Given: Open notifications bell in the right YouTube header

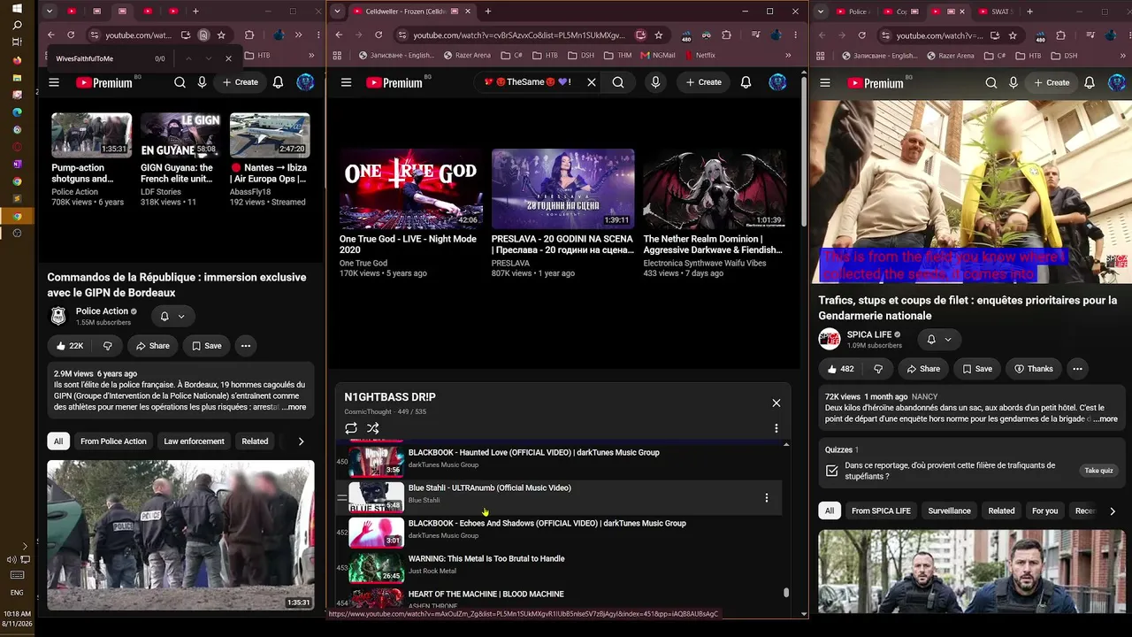Looking at the screenshot, I should tap(1090, 83).
